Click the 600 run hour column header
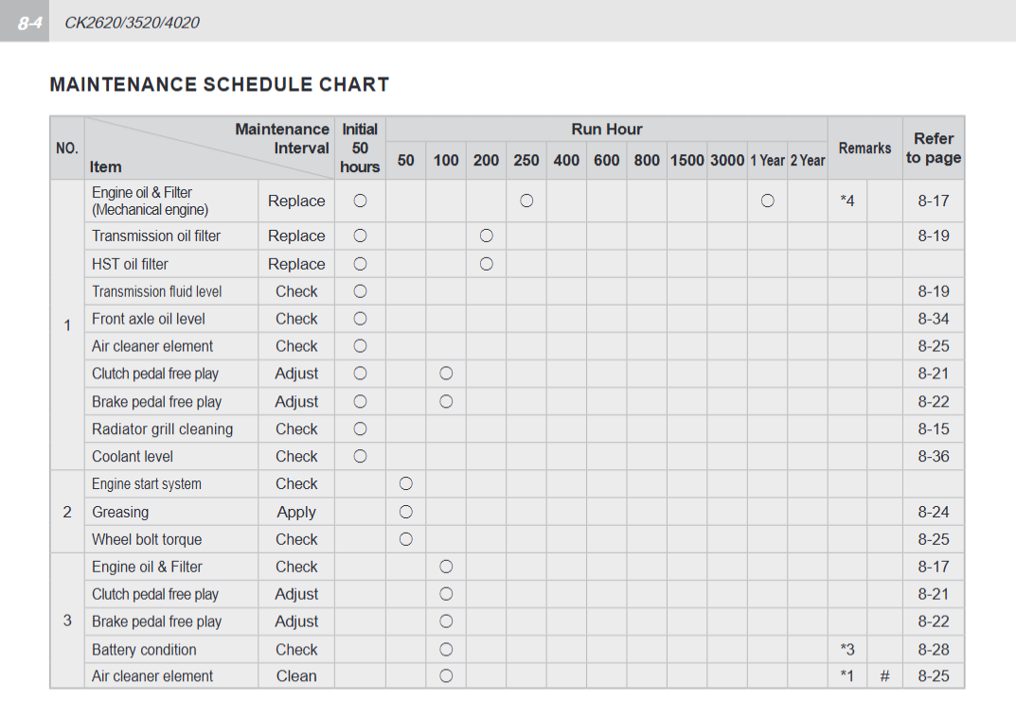 pos(607,161)
